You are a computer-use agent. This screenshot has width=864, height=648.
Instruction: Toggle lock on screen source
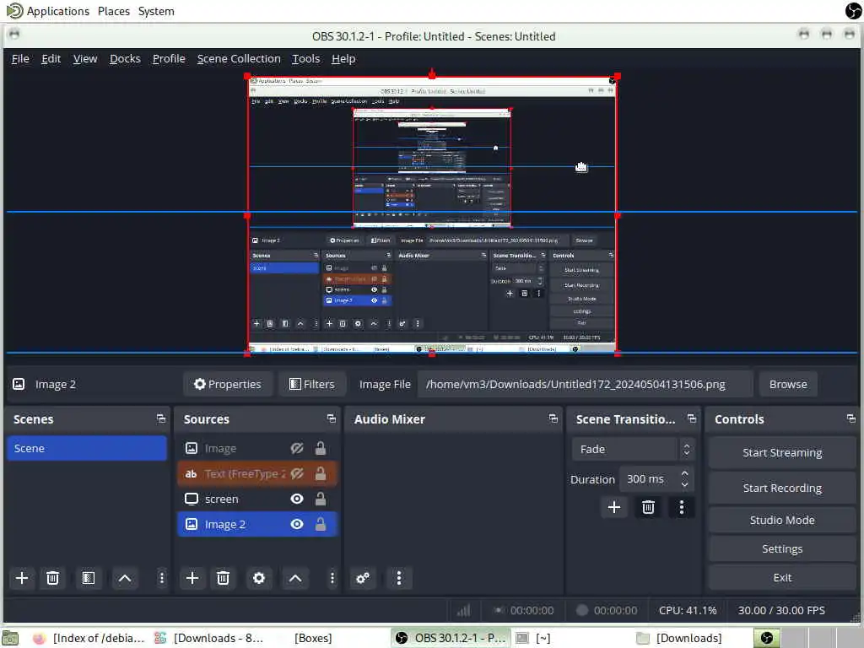pos(320,499)
